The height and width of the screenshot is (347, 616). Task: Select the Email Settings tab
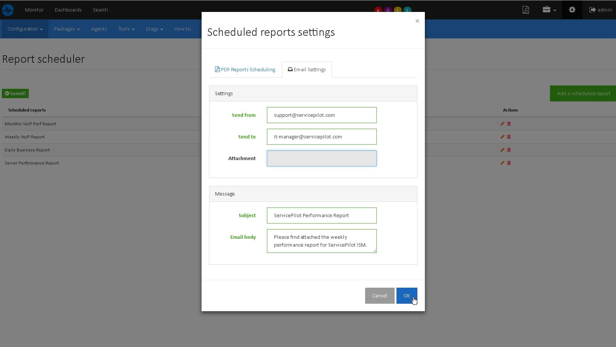[x=307, y=69]
